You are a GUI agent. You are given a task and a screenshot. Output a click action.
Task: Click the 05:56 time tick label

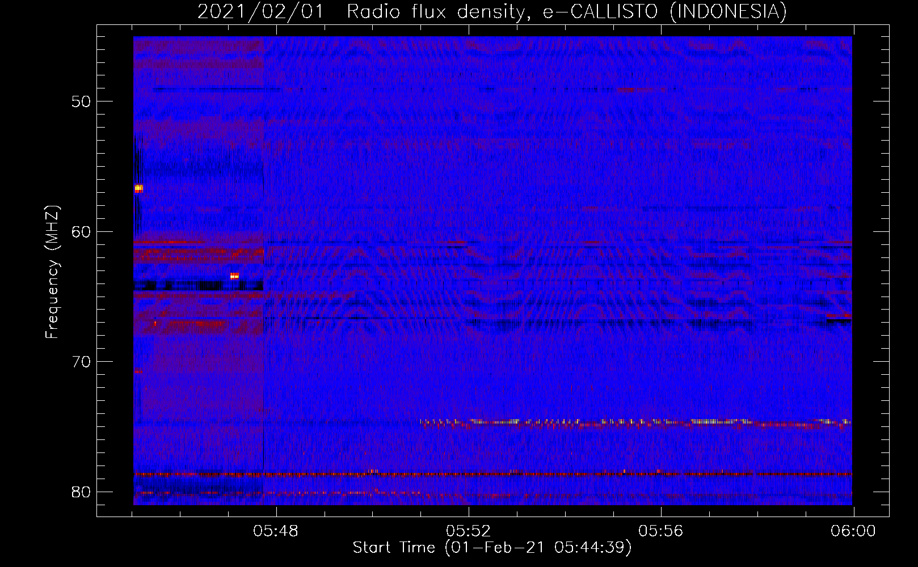(x=661, y=531)
